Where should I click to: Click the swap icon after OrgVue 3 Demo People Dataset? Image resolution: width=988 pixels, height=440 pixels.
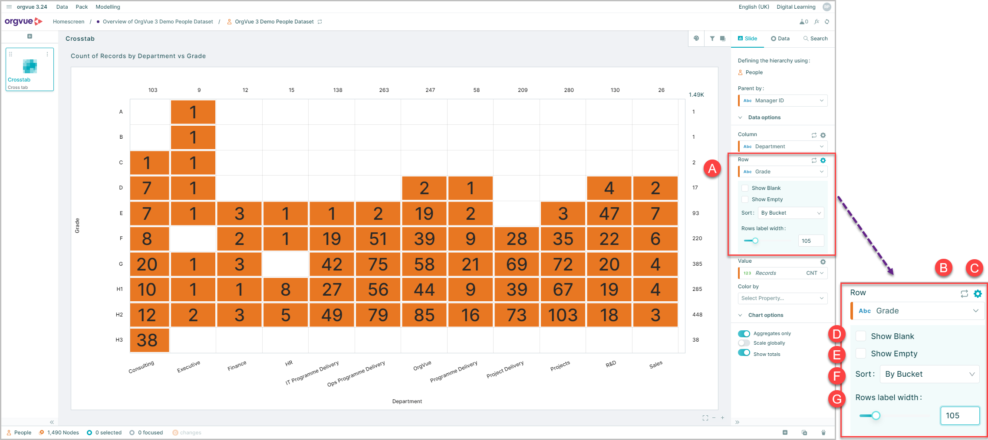coord(320,22)
